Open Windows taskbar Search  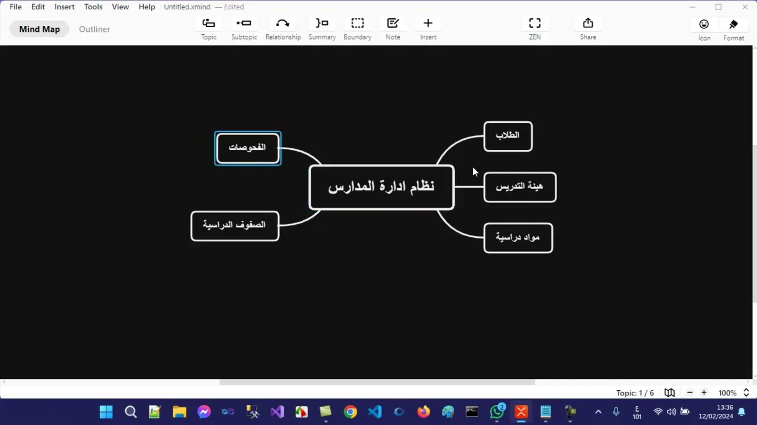click(131, 412)
